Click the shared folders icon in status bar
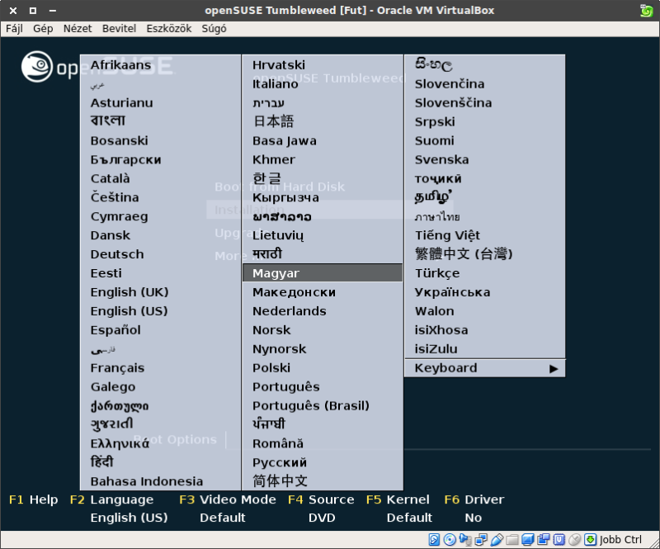This screenshot has height=549, width=660. pos(512,539)
